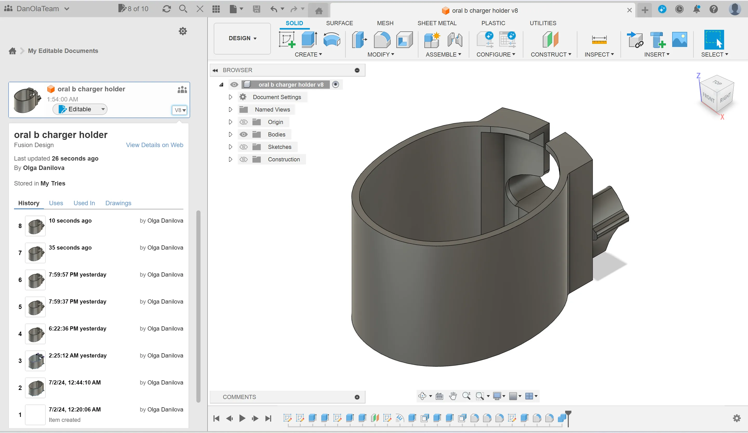Expand the Sketches folder node
The height and width of the screenshot is (433, 748).
click(x=230, y=147)
